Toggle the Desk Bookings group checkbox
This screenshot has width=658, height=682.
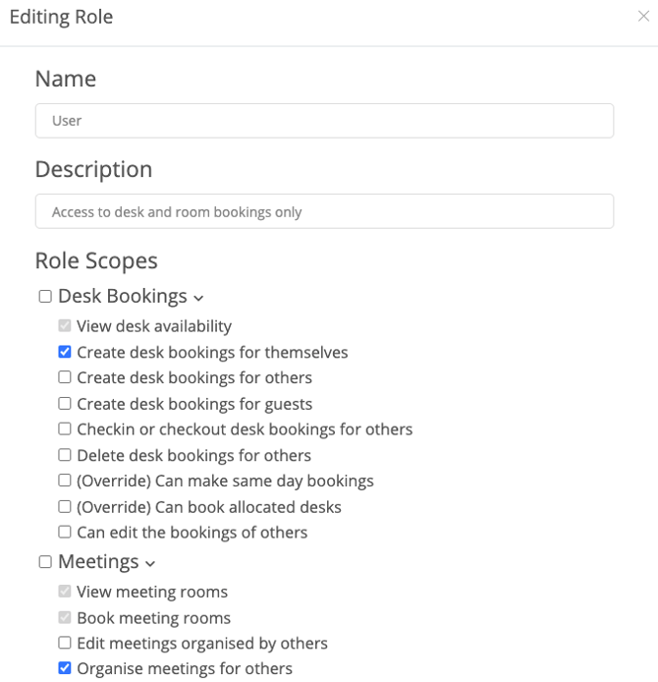(45, 297)
